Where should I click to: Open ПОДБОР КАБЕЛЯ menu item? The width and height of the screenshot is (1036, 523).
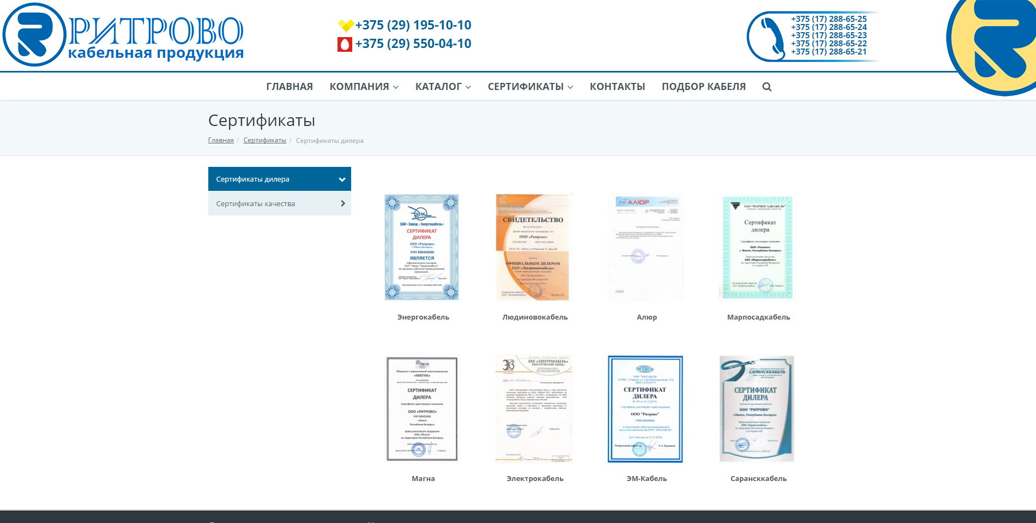tap(703, 87)
